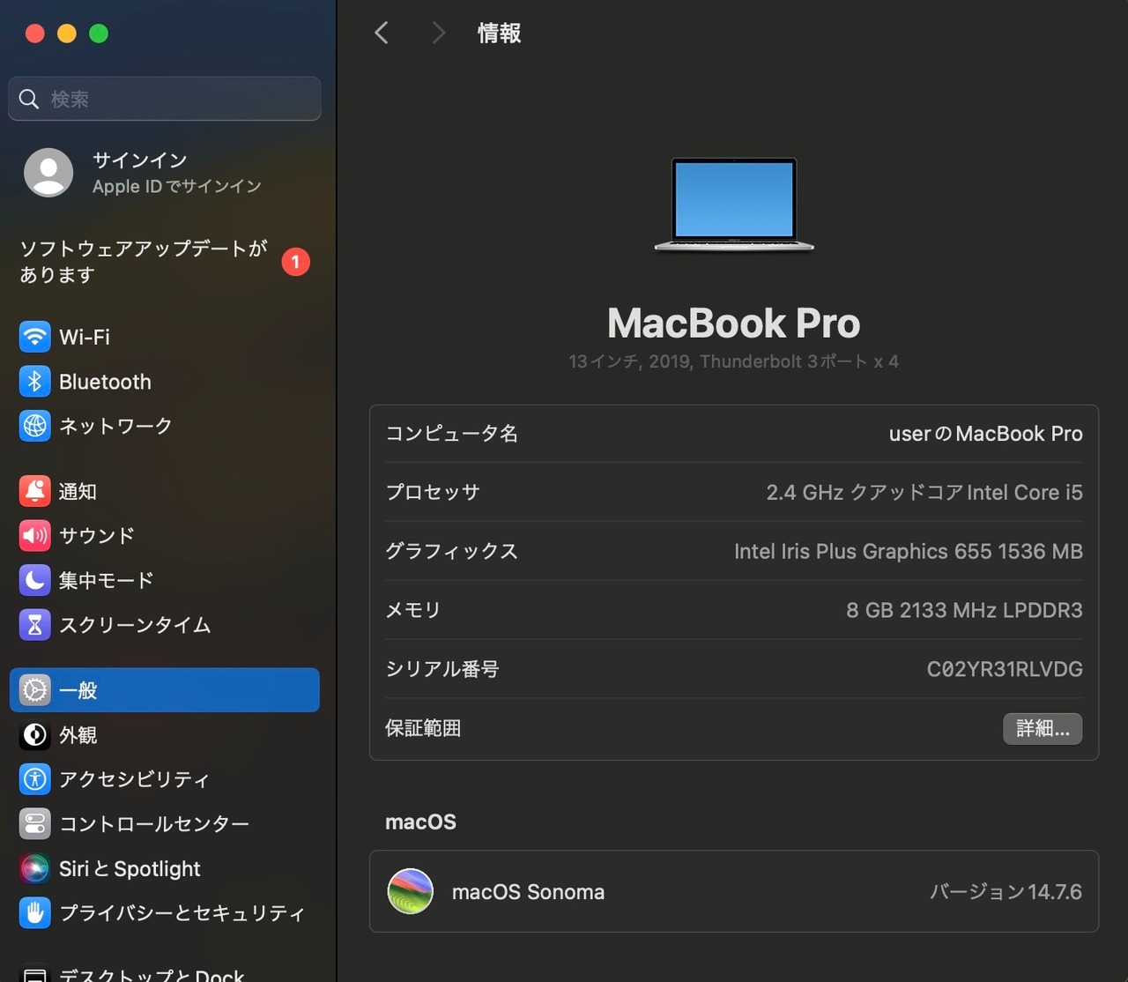Click Intel Iris Plus Graphics 655 value
This screenshot has width=1128, height=982.
click(909, 551)
